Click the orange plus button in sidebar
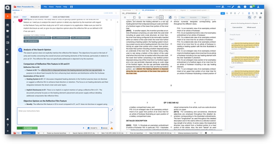Image resolution: width=274 pixels, height=144 pixels. (8, 16)
